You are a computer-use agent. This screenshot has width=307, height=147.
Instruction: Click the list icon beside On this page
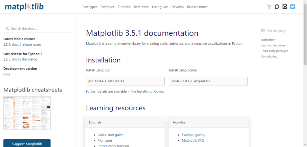(x=263, y=31)
